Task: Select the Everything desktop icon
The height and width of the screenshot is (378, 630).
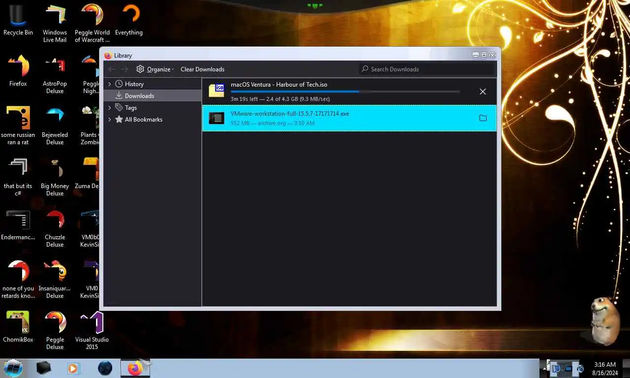Action: click(x=129, y=21)
